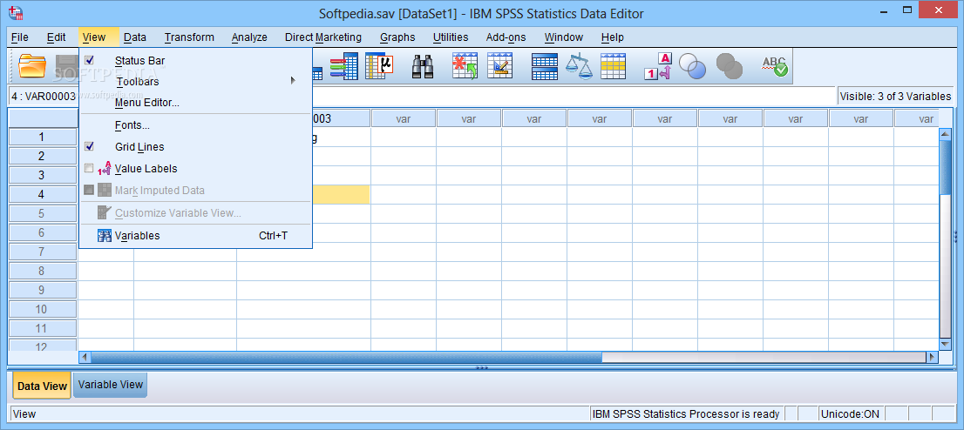Select the highlighted yellow cell in row 4
Image resolution: width=964 pixels, height=430 pixels.
tap(341, 194)
